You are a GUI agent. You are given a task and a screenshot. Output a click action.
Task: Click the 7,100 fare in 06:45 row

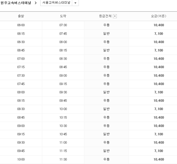pos(159,50)
